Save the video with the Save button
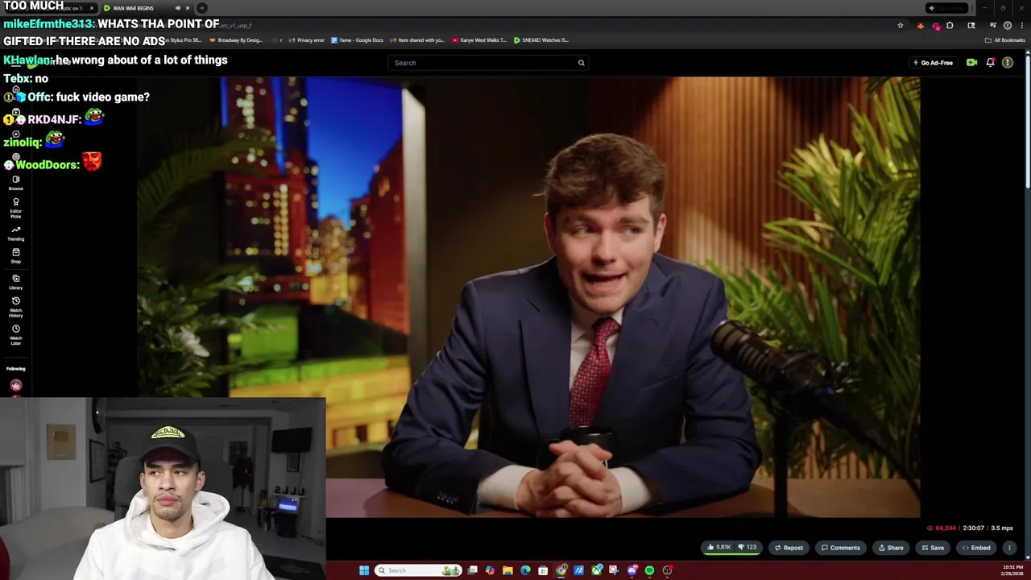Screen dimensions: 1031x580 pyautogui.click(x=932, y=548)
